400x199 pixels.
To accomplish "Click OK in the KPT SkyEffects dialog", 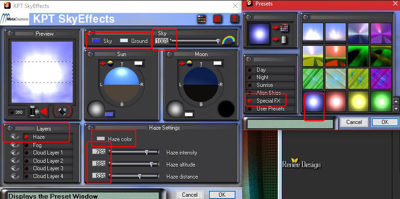I will [x=222, y=195].
